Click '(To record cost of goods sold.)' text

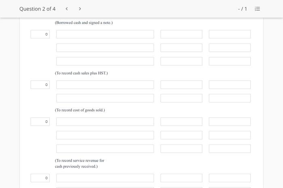coord(80,110)
